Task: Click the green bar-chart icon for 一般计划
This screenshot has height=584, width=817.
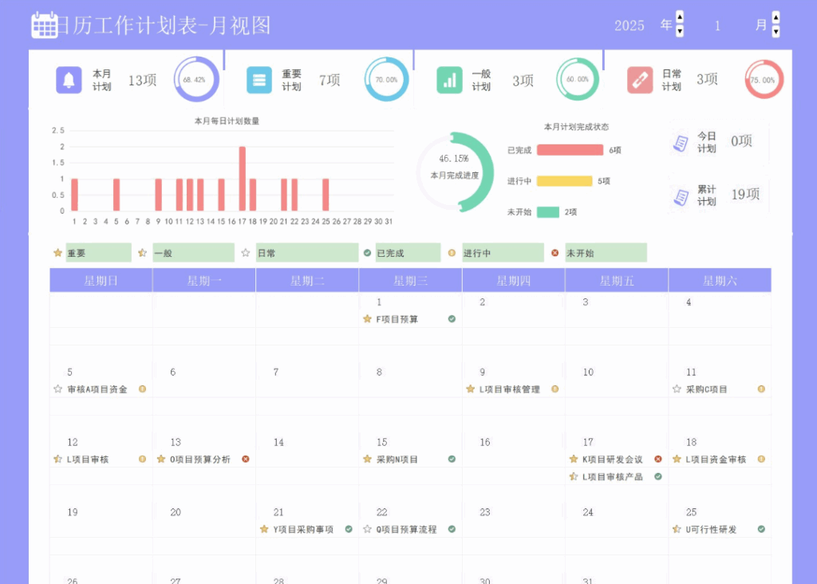Action: click(x=449, y=81)
